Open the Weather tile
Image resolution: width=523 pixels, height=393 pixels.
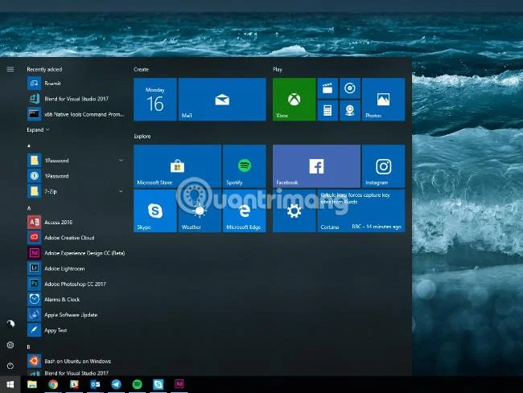coord(200,211)
